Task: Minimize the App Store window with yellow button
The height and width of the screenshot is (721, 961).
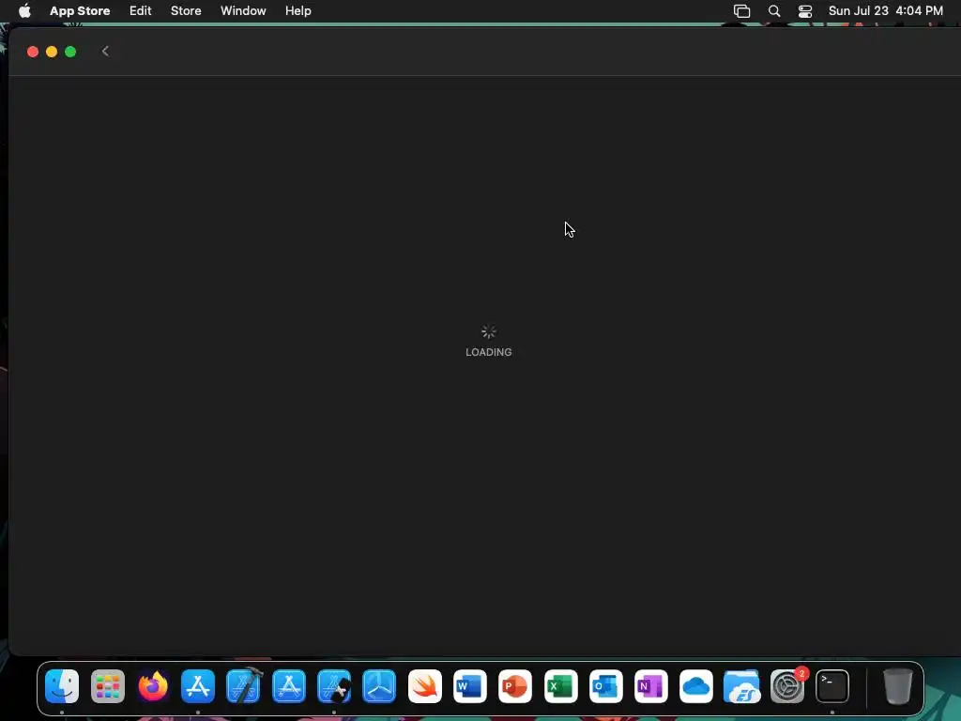Action: [x=52, y=52]
